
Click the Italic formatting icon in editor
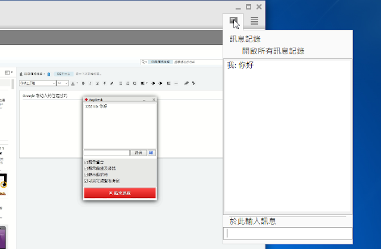tap(90, 83)
